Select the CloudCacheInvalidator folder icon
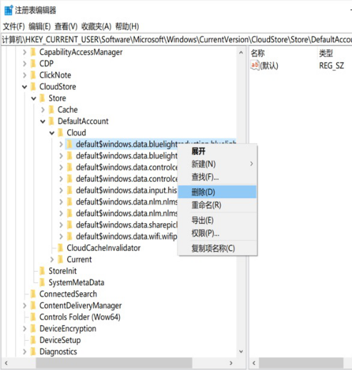The image size is (352, 370). [x=61, y=248]
